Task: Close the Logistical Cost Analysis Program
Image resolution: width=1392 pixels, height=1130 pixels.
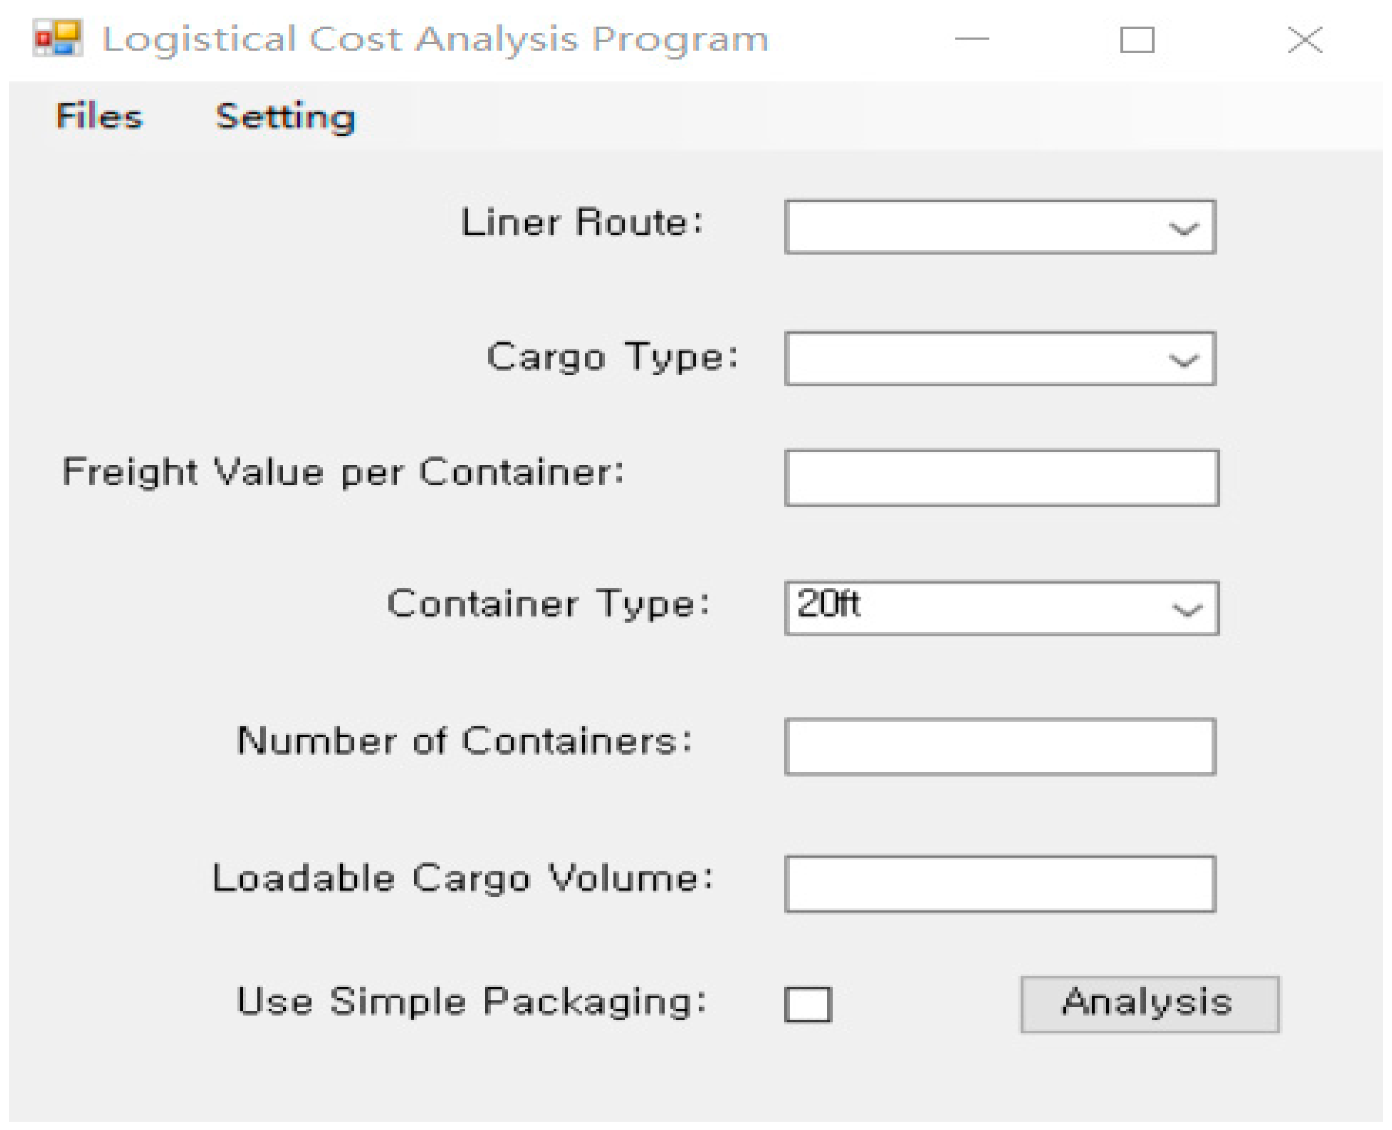Action: click(x=1305, y=40)
